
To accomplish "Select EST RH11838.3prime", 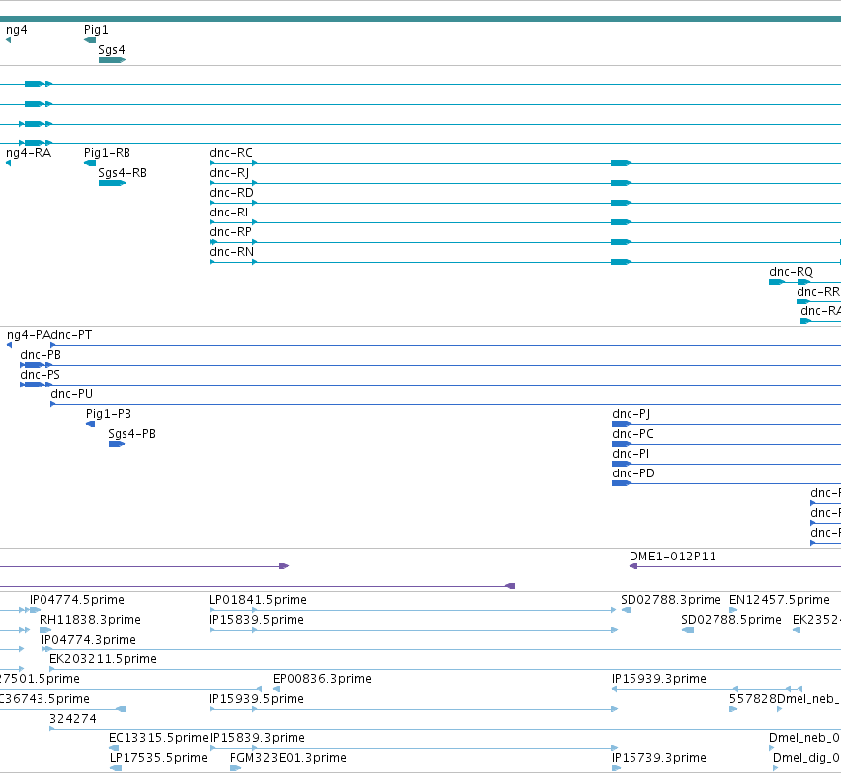I will [x=90, y=620].
